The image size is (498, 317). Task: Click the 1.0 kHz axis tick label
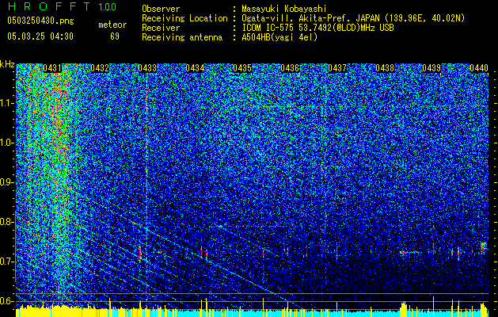6,143
